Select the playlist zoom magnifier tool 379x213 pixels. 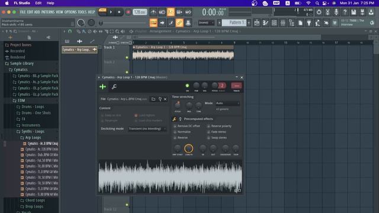117,31
